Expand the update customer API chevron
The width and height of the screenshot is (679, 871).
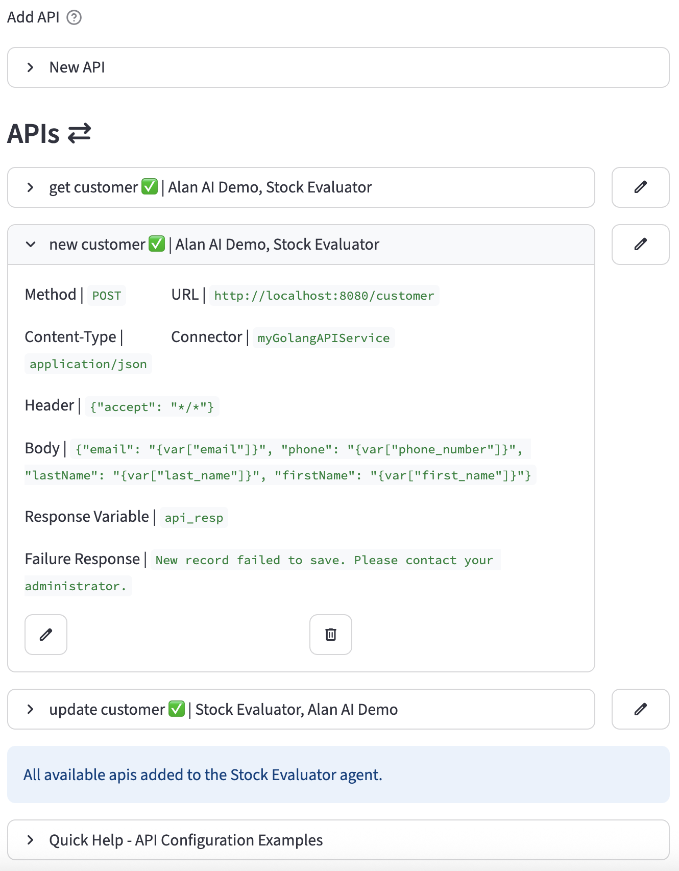click(31, 709)
